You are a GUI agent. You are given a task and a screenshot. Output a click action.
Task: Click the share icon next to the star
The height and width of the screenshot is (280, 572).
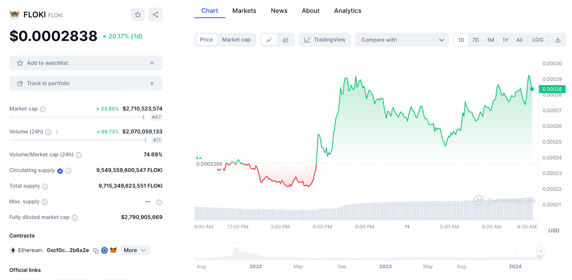156,15
